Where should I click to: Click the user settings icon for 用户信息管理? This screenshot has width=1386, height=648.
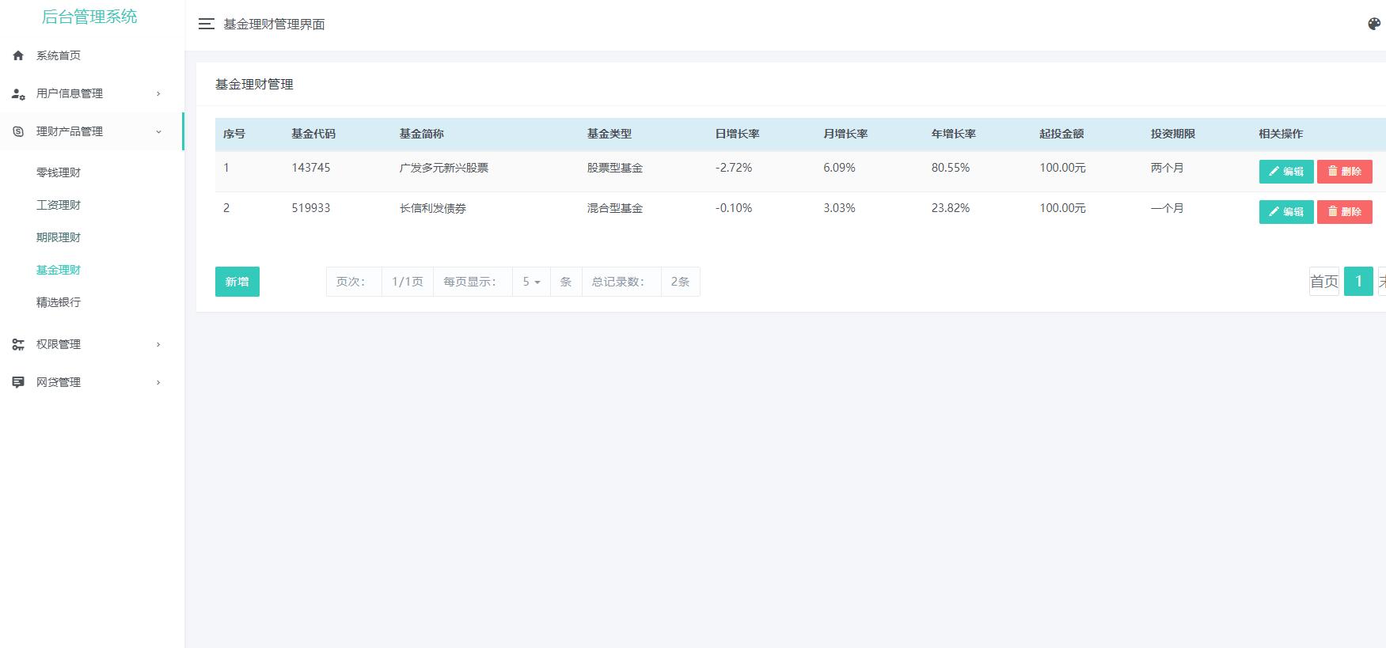(x=18, y=93)
